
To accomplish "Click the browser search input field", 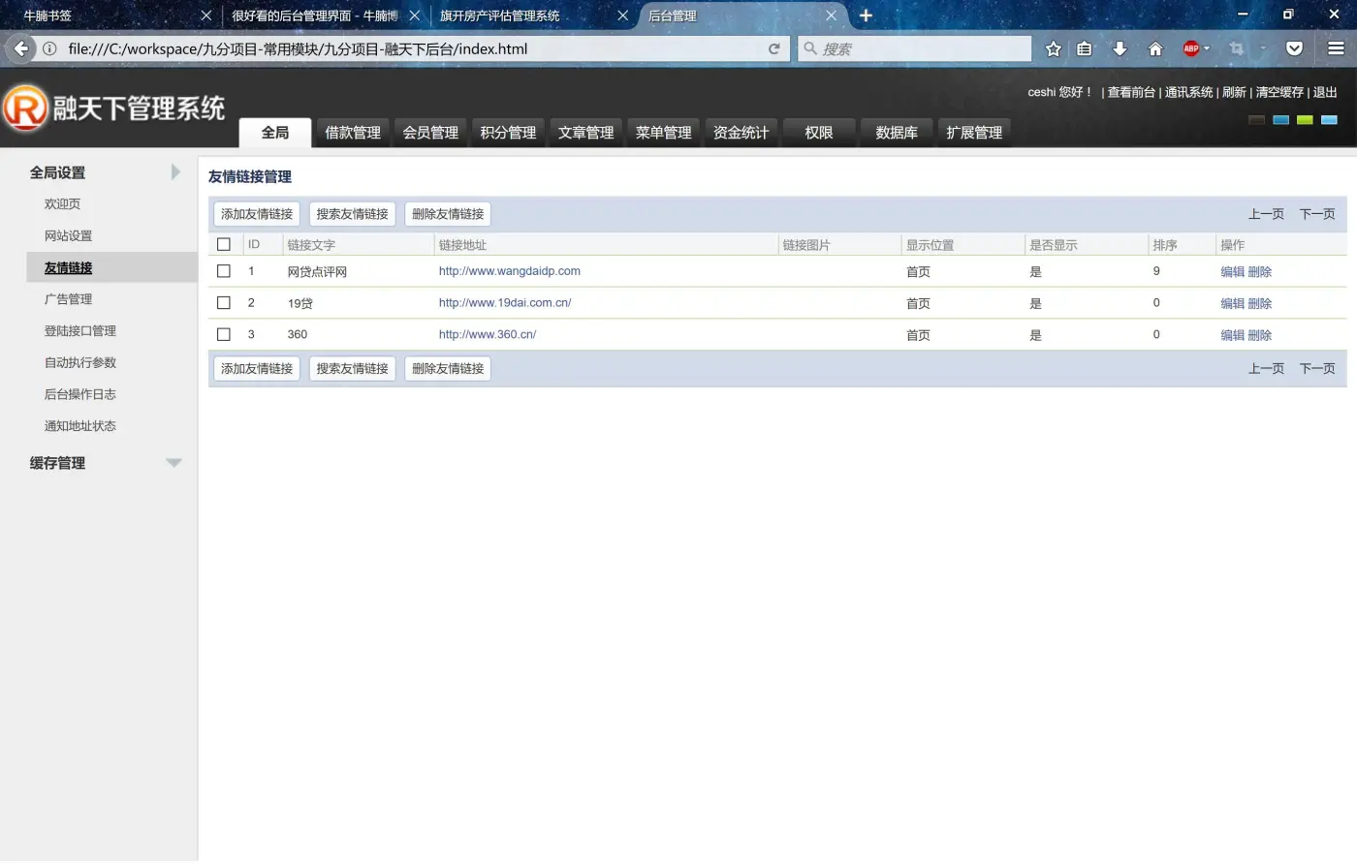I will point(914,48).
